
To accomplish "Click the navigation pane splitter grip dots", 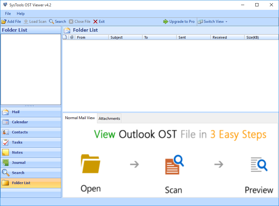I will [29, 106].
